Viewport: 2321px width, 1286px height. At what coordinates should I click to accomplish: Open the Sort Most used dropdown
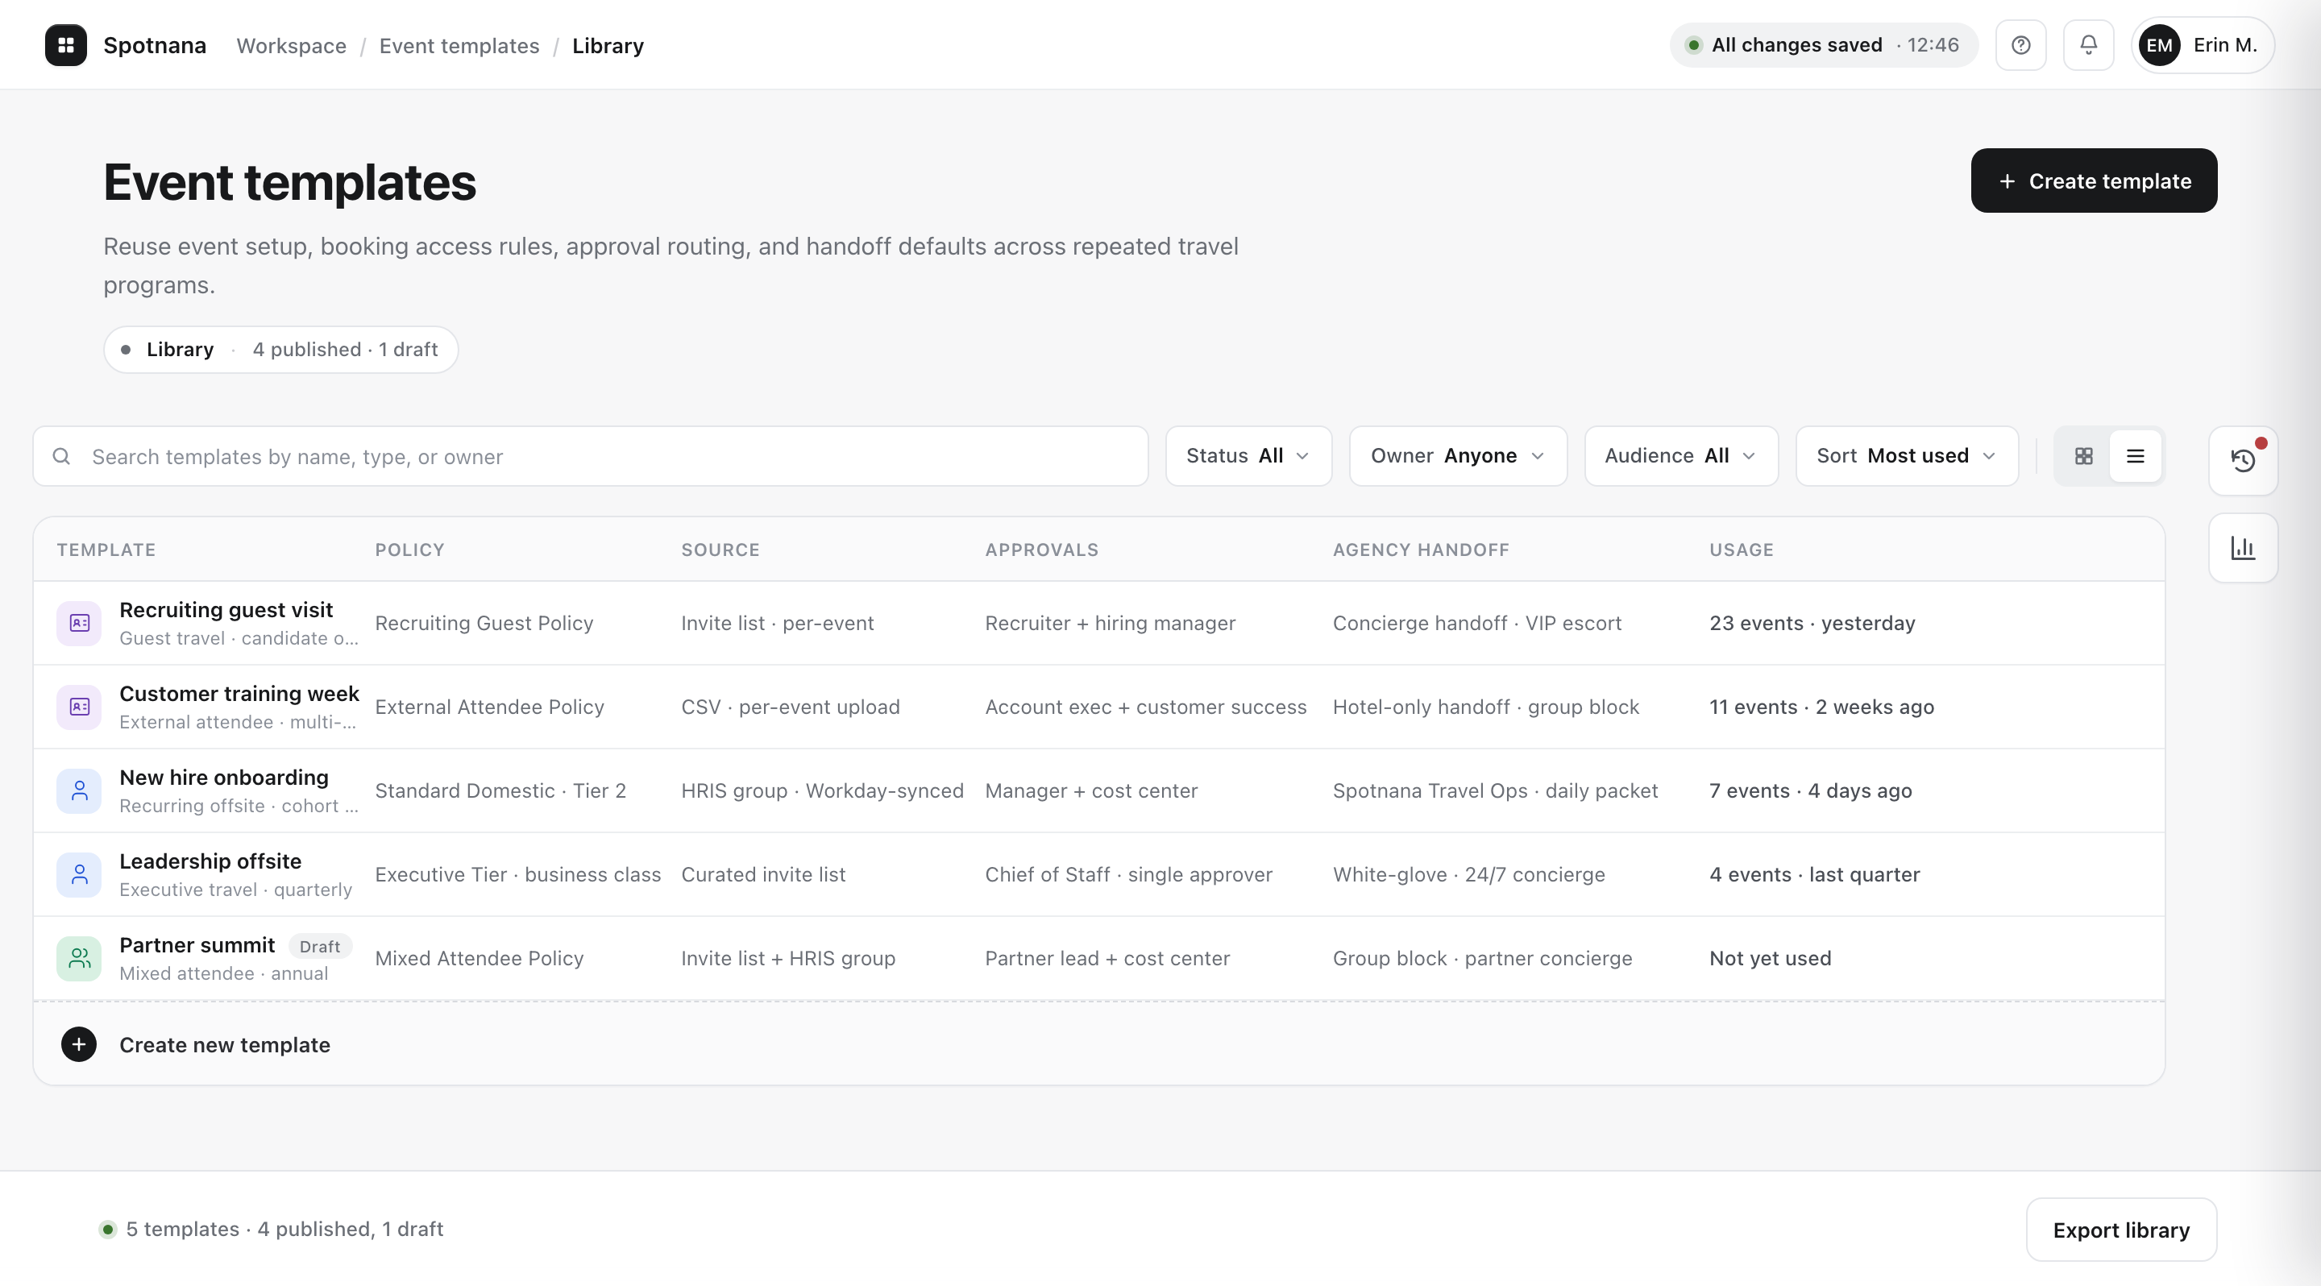(x=1908, y=457)
